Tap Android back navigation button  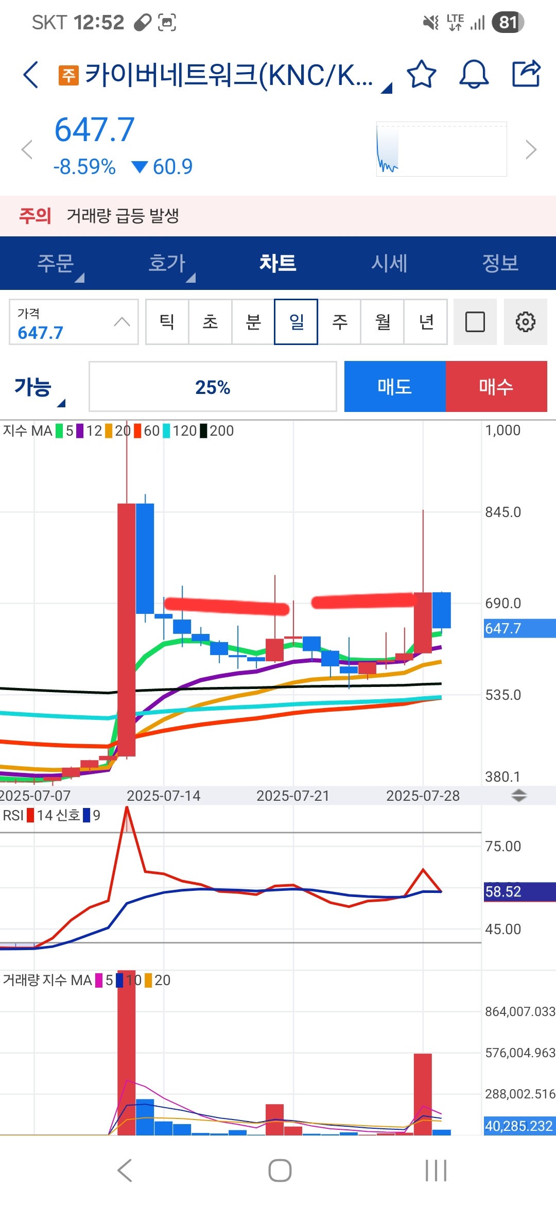(125, 1170)
